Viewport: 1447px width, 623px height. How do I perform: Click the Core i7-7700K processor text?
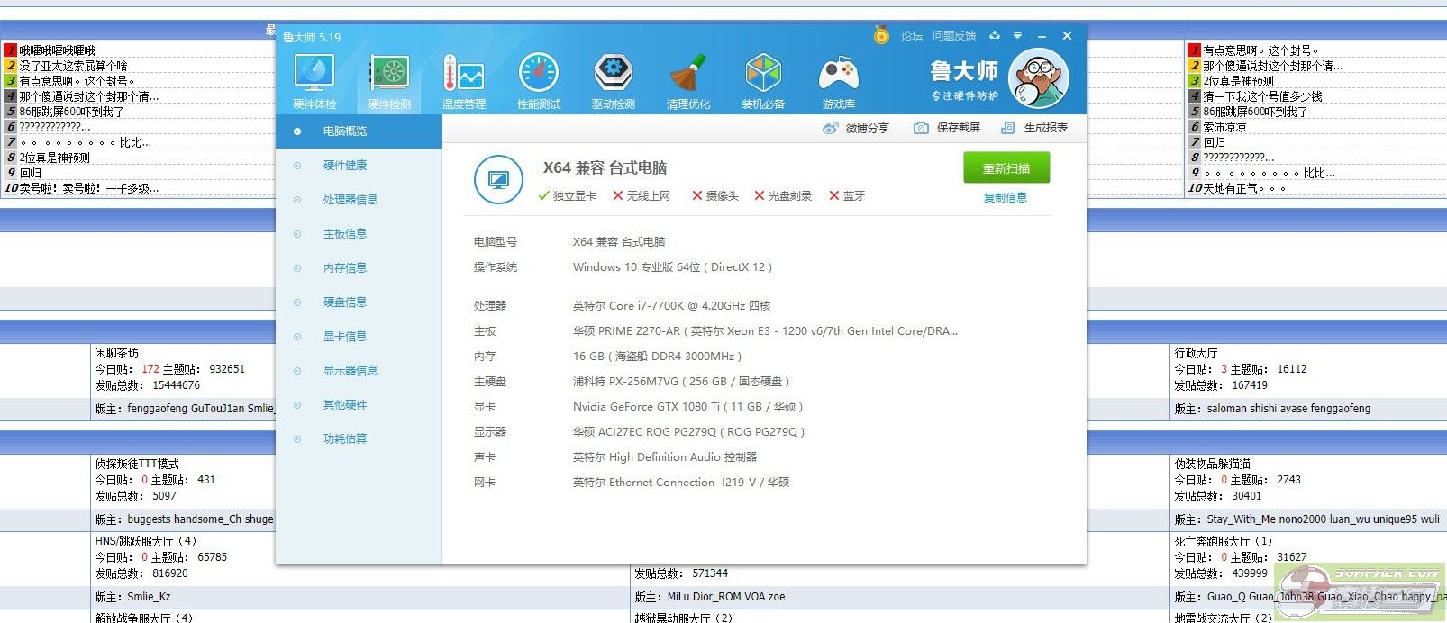pyautogui.click(x=671, y=306)
